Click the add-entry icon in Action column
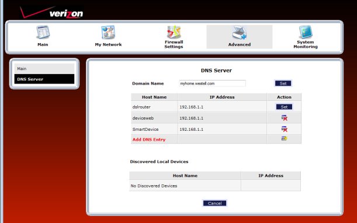This screenshot has width=357, height=223. coord(284,138)
